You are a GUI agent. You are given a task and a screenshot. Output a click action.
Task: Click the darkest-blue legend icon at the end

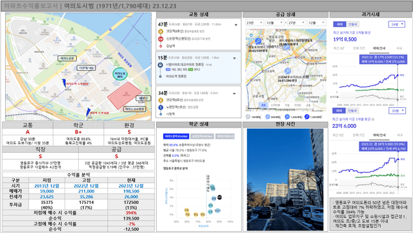307,117
